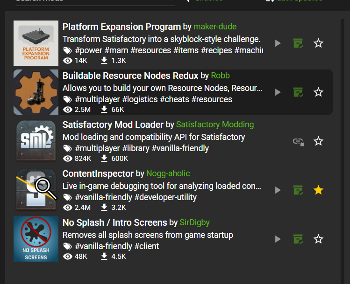Click install icon for Platform Expansion Program
The width and height of the screenshot is (350, 284).
click(x=298, y=43)
